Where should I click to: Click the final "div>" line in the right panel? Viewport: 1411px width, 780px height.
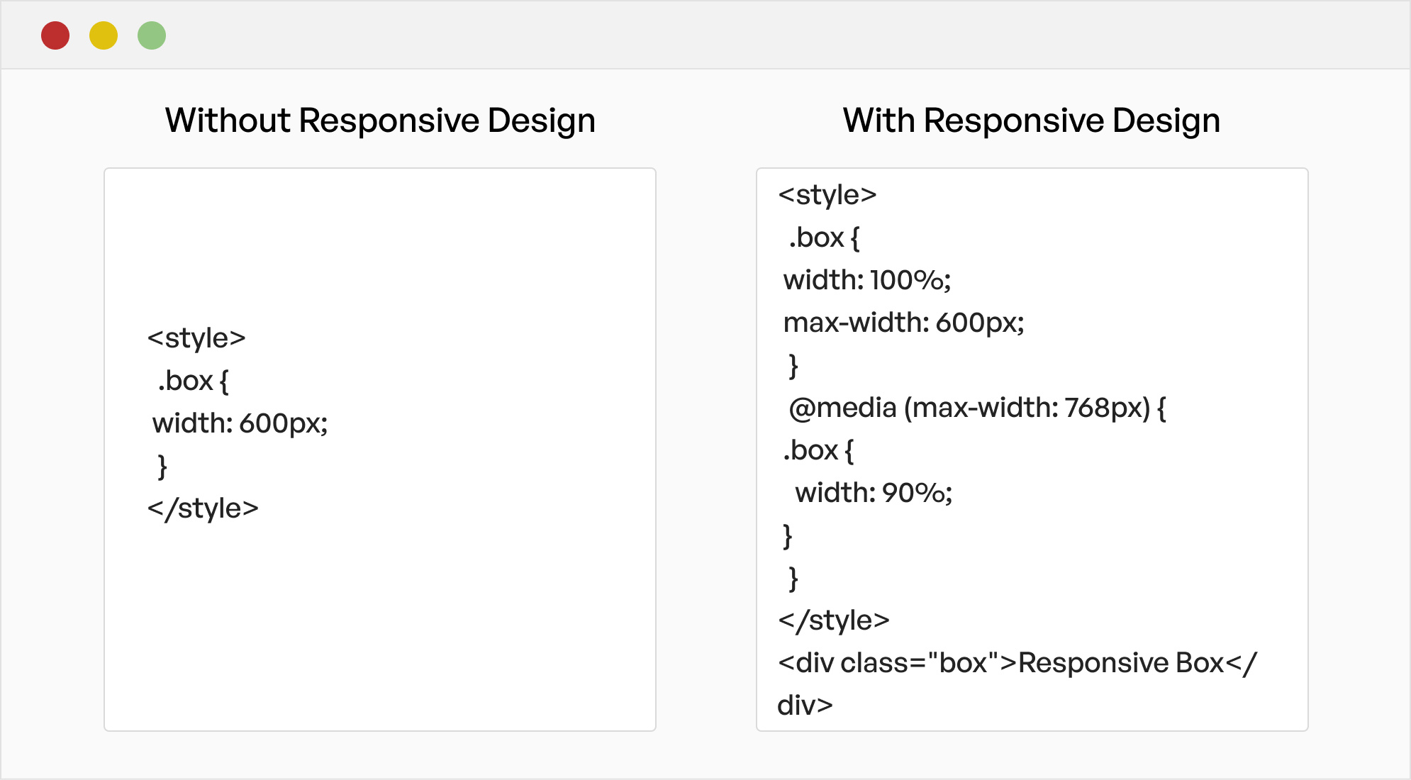(805, 706)
